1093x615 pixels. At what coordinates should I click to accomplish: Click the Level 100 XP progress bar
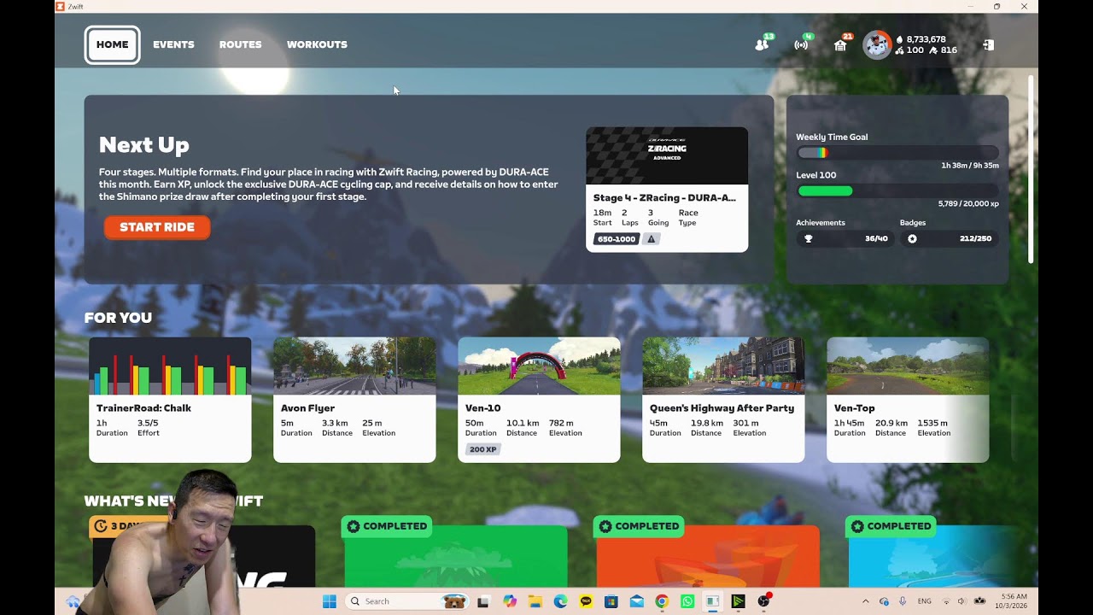[897, 191]
